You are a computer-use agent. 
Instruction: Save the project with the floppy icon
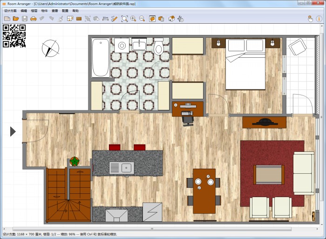(x=25, y=19)
